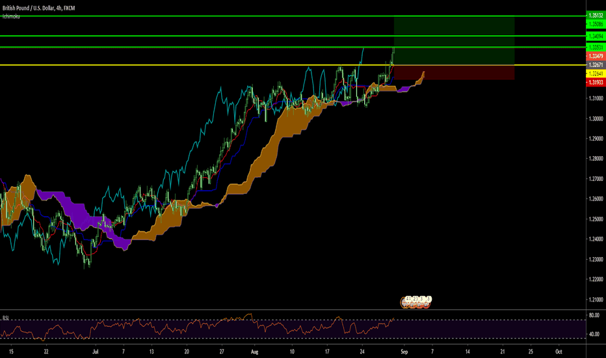Click the Aug date on time axis
Screen dimensions: 606x358
[x=254, y=351]
